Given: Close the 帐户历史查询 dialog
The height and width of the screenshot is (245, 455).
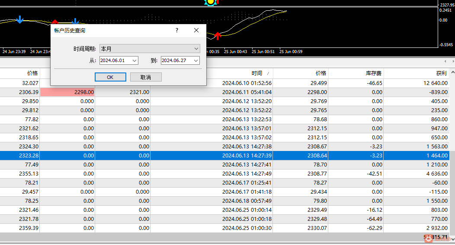Looking at the screenshot, I should (x=196, y=30).
